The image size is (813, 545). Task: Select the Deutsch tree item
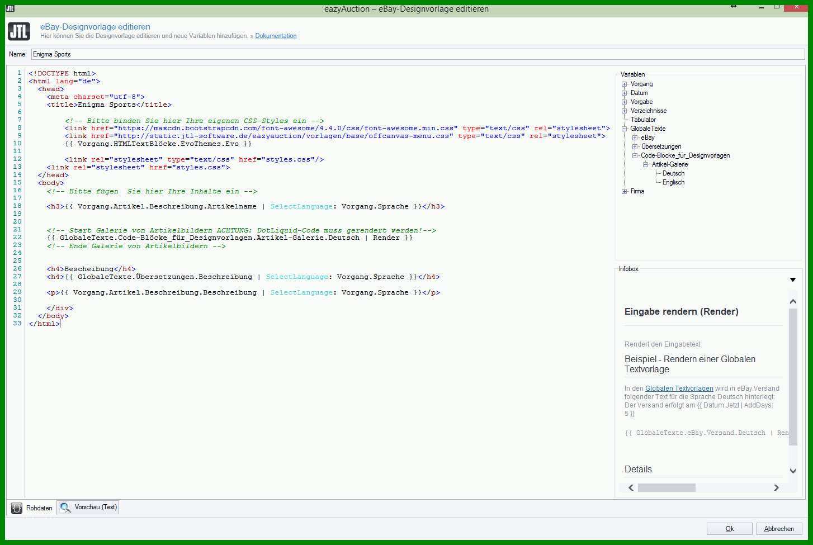(673, 173)
